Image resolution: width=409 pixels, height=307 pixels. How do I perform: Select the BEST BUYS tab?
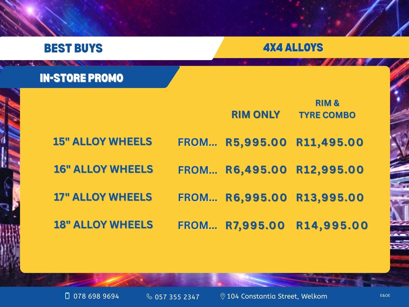click(73, 48)
